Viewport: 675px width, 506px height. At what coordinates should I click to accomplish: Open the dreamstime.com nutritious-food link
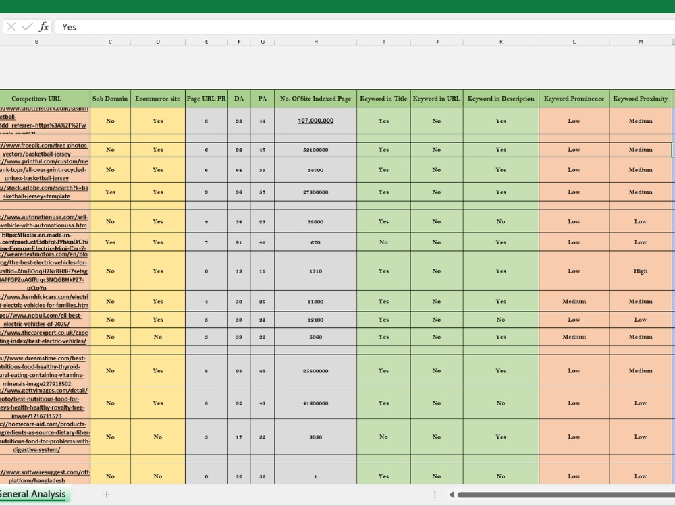click(x=43, y=371)
